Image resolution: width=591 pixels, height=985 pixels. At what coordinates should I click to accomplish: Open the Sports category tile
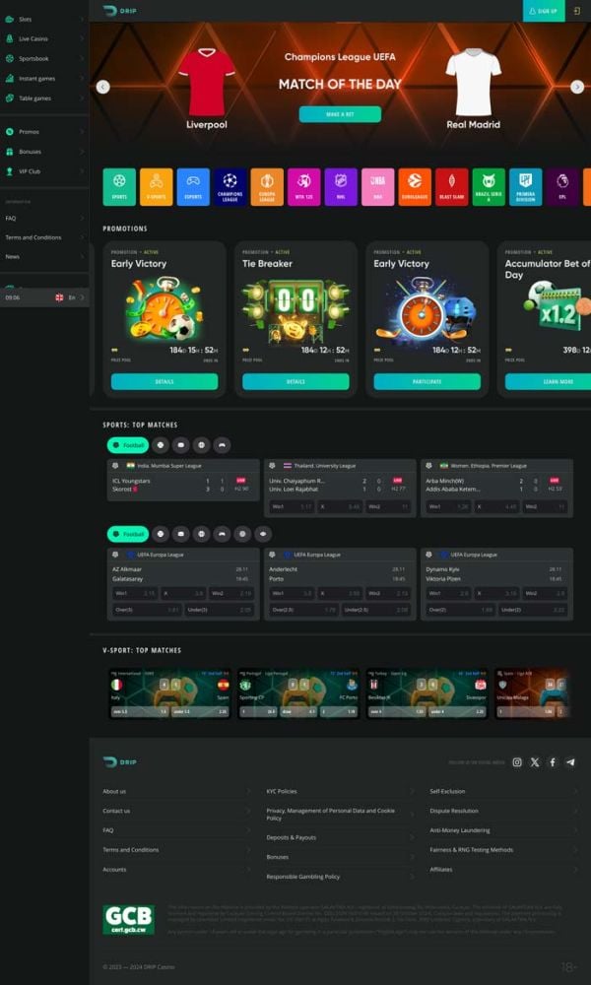[119, 187]
